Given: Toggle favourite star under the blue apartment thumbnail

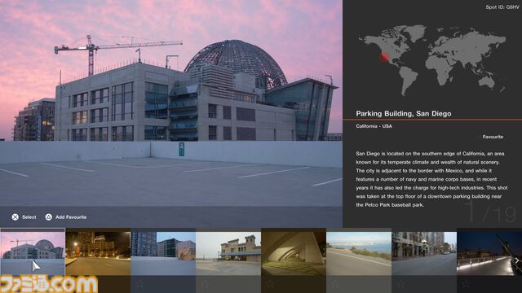Looking at the screenshot, I should pos(139,284).
